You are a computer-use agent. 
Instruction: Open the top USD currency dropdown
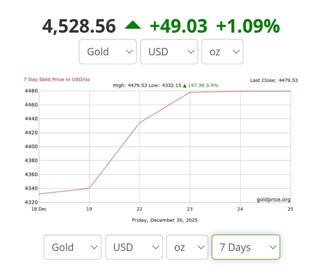coord(169,51)
